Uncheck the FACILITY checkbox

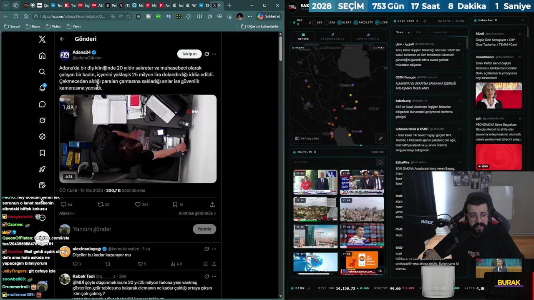tap(355, 22)
